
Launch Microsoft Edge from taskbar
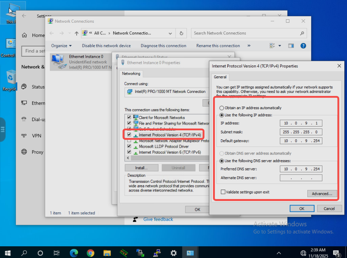click(74, 253)
